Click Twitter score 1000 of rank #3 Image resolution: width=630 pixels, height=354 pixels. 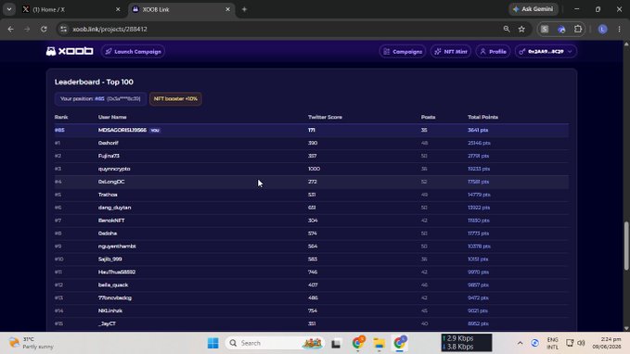[x=314, y=169]
